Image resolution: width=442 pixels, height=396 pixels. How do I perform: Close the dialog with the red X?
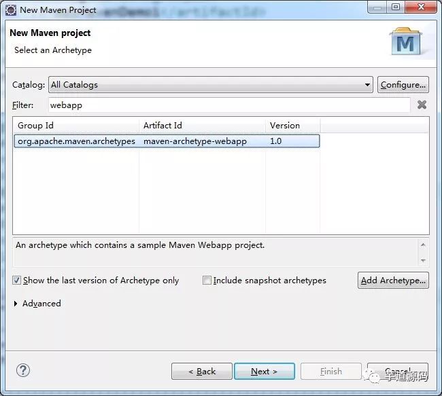coord(421,7)
